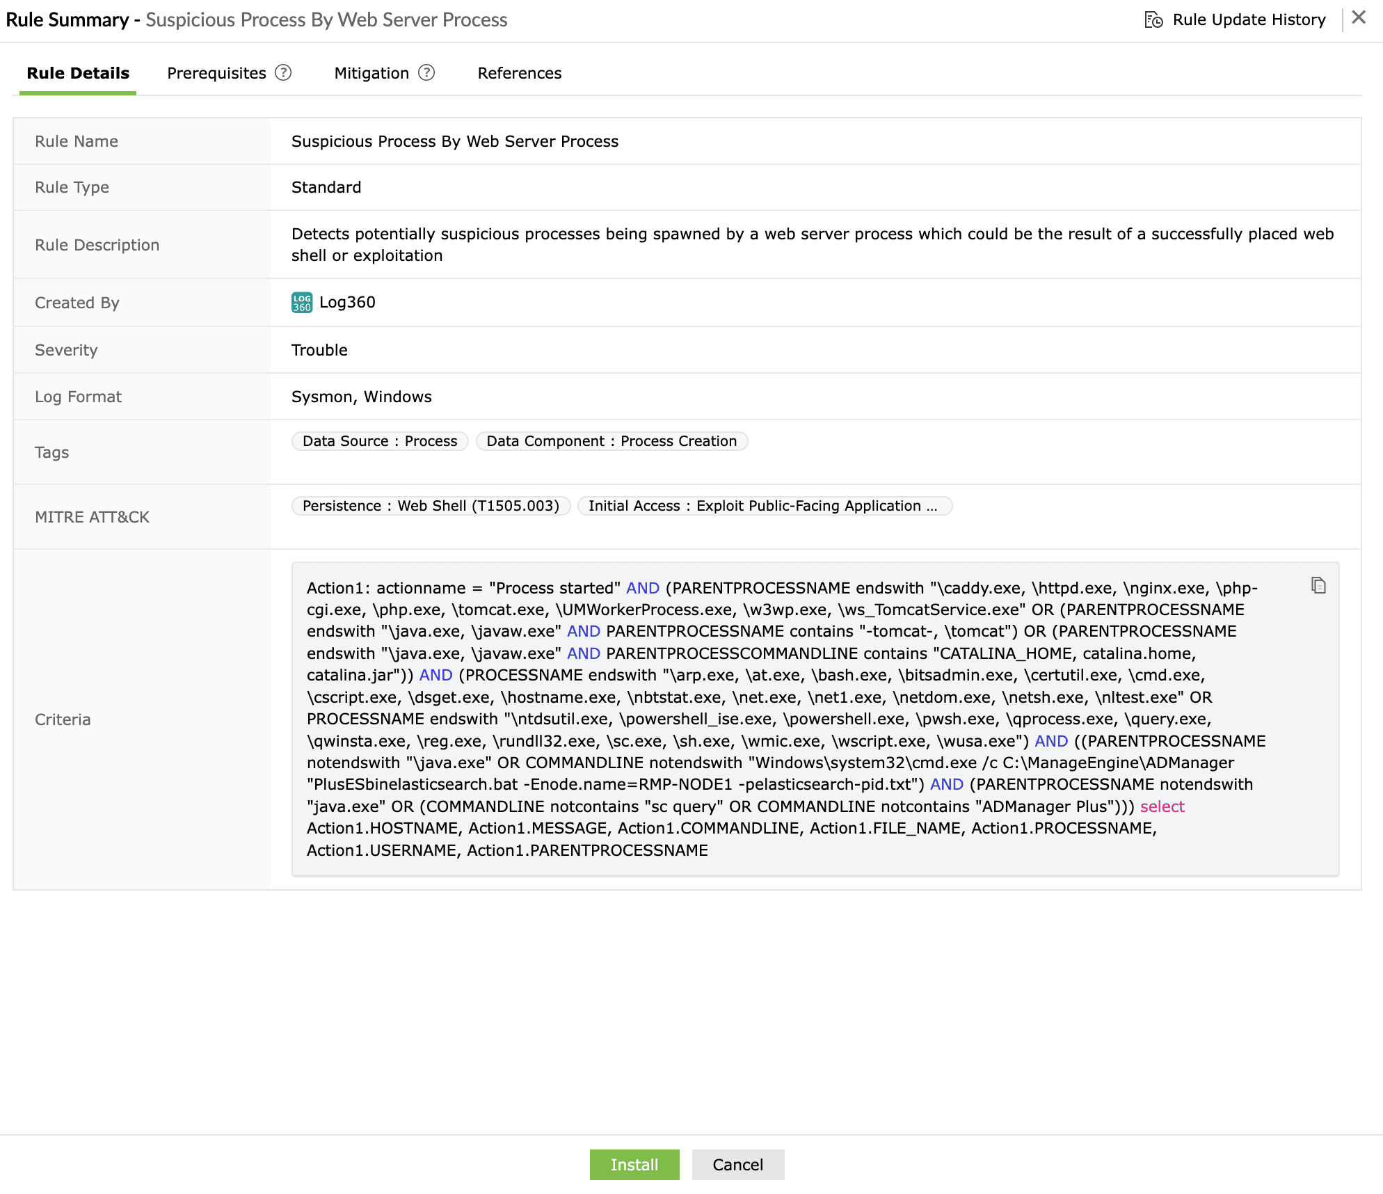Click the Trouble severity value
Image resolution: width=1383 pixels, height=1194 pixels.
point(319,350)
